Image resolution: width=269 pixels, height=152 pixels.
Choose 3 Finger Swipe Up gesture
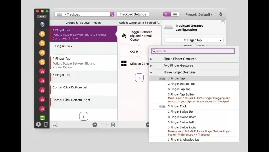click(194, 112)
